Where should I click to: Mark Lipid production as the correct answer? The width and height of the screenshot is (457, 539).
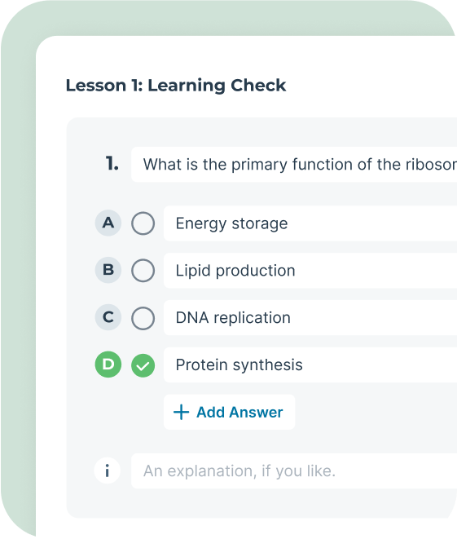pos(143,271)
